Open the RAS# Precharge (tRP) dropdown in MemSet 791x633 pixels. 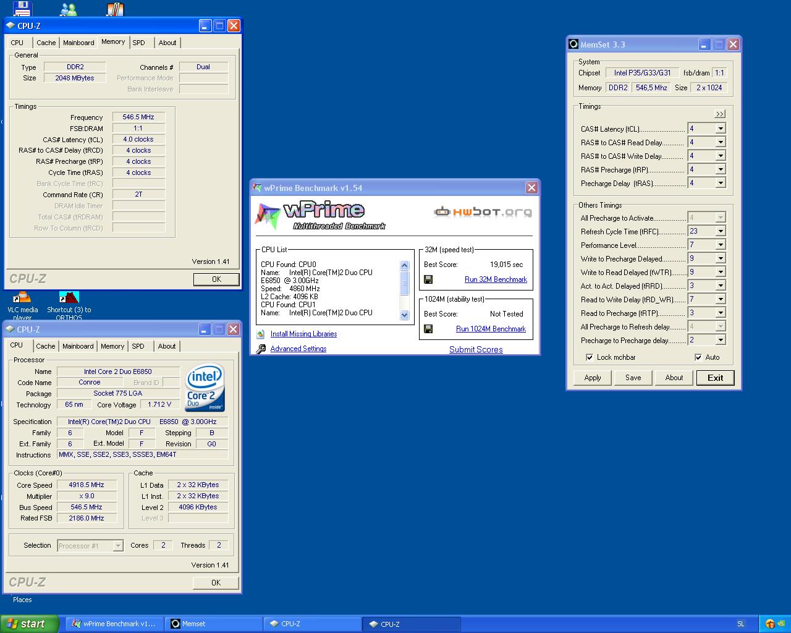tap(721, 169)
